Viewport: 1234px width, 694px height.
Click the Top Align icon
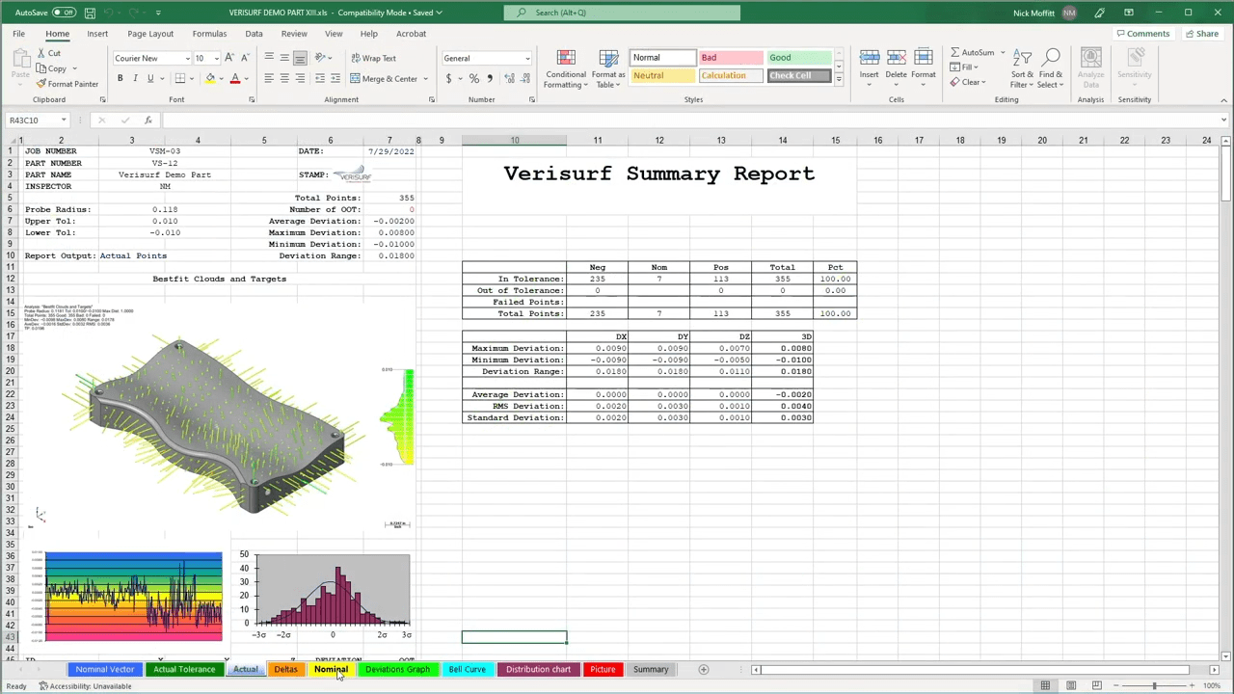click(x=269, y=58)
